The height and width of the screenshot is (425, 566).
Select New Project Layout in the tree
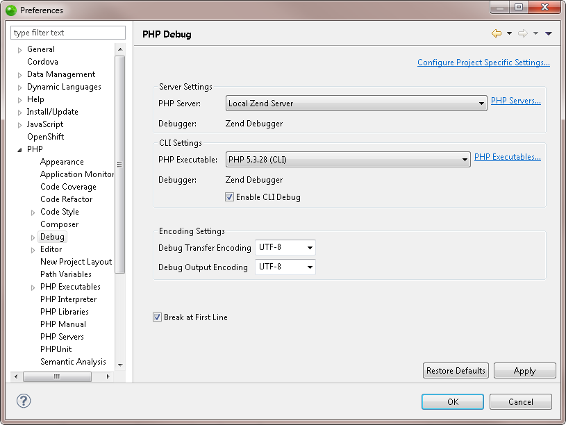coord(76,261)
